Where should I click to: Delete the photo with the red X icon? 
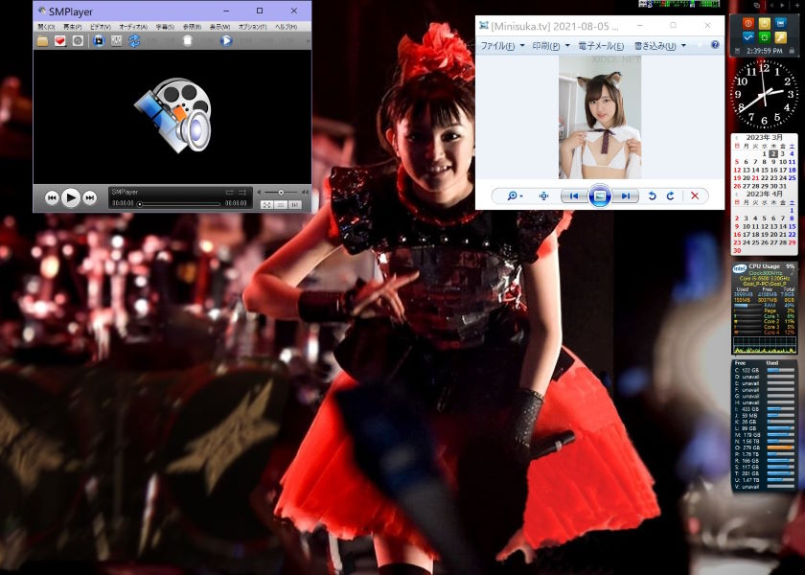pos(694,195)
